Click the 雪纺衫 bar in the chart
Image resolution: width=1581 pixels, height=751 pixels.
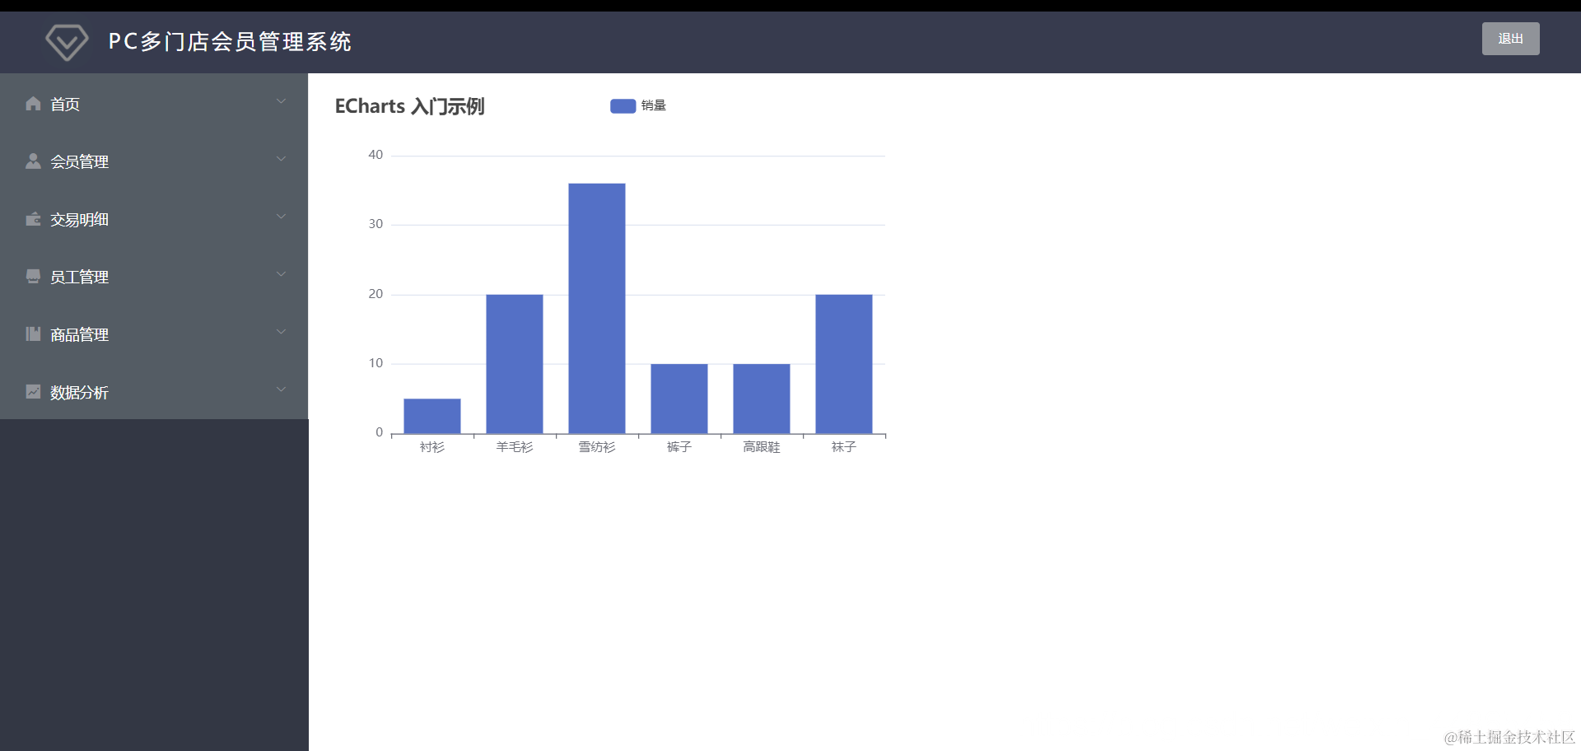click(x=597, y=308)
